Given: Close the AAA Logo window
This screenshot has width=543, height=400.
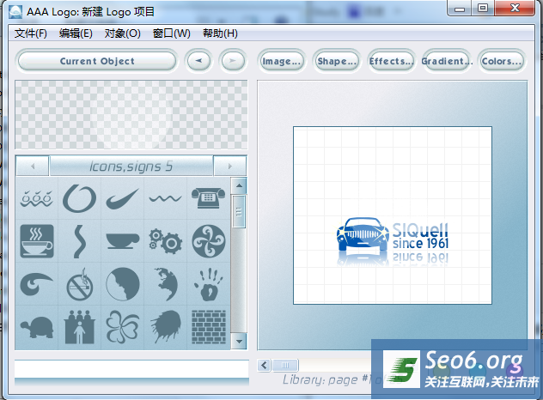Looking at the screenshot, I should click(x=515, y=9).
